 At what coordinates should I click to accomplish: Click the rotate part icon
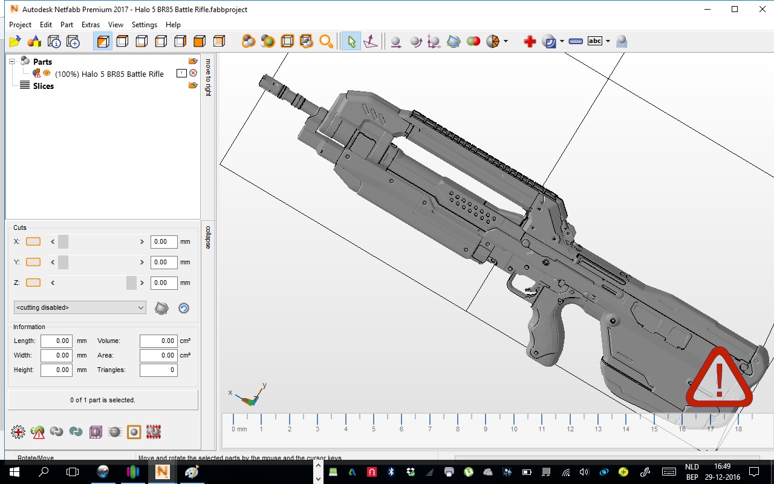(x=415, y=41)
